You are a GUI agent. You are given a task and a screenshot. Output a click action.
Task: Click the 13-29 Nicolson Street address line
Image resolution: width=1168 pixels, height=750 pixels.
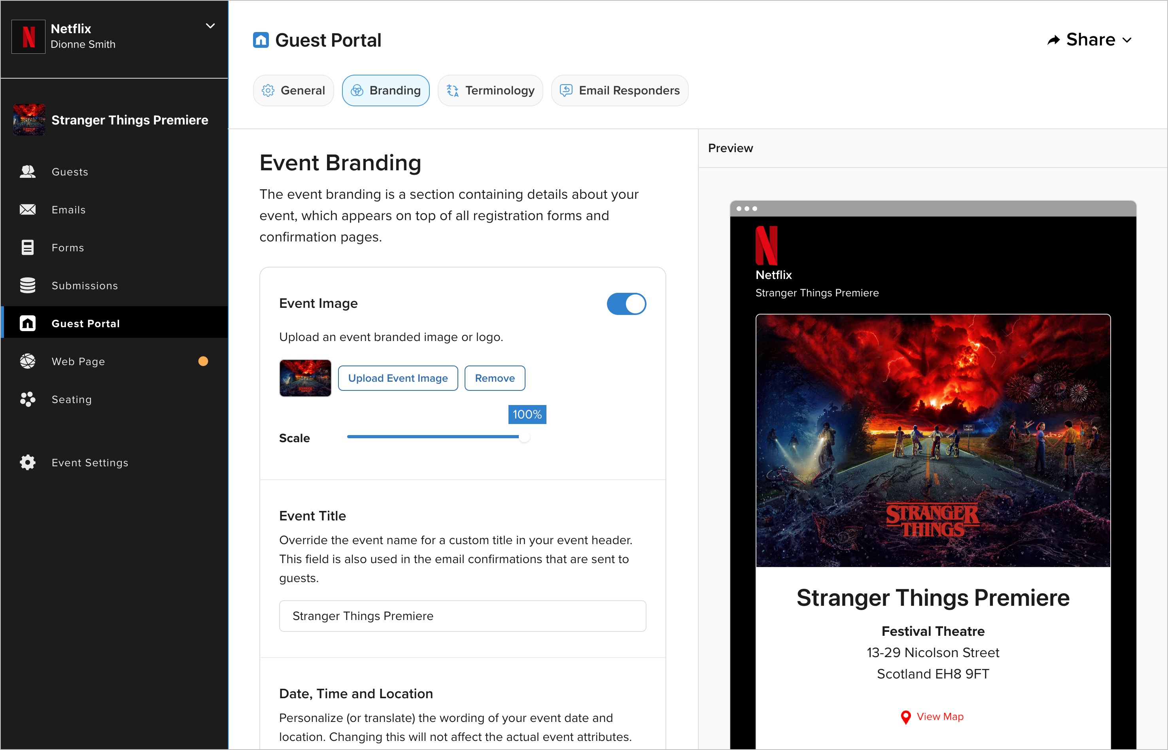(x=933, y=653)
